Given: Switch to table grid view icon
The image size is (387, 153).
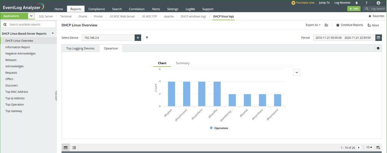Looking at the screenshot, I should [65, 148].
